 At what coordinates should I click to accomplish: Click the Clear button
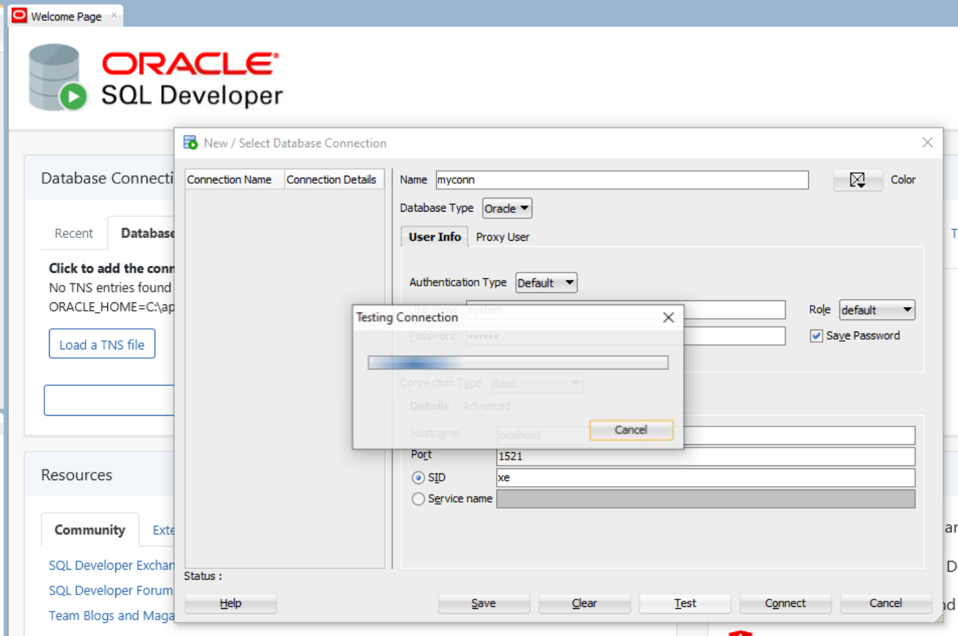[x=585, y=604]
